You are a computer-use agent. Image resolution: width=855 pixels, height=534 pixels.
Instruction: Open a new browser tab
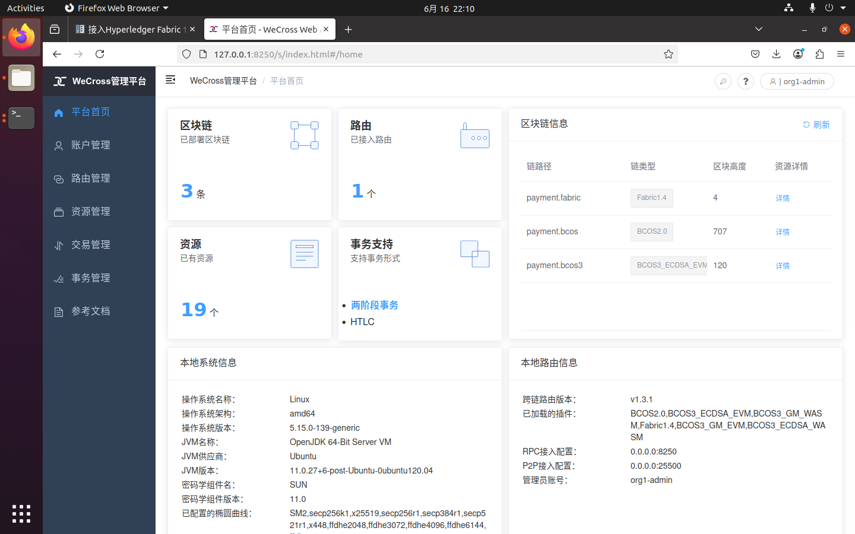coord(349,29)
